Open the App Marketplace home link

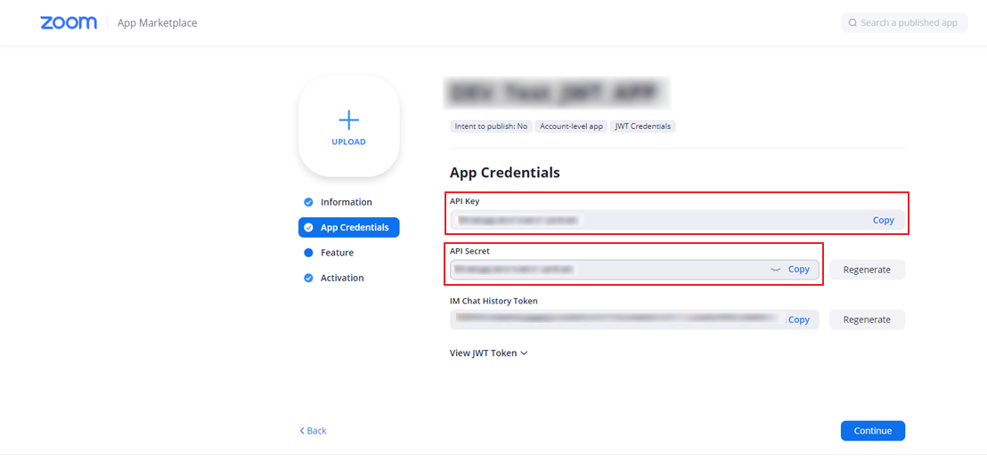pyautogui.click(x=158, y=23)
